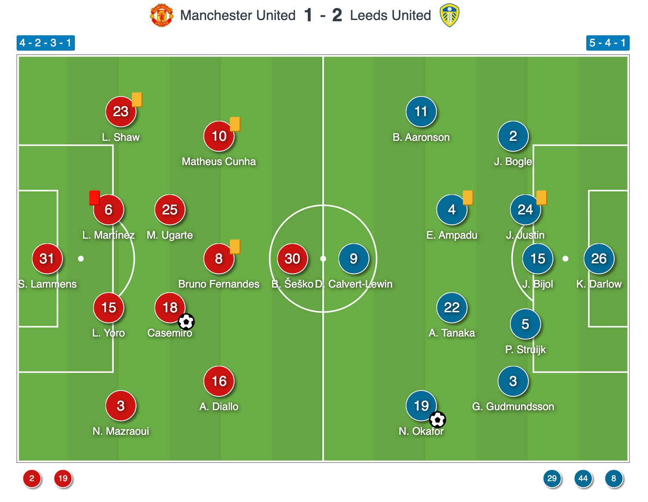Image resolution: width=648 pixels, height=502 pixels.
Task: Click L. Shaw's yellow card icon
Action: coord(137,99)
